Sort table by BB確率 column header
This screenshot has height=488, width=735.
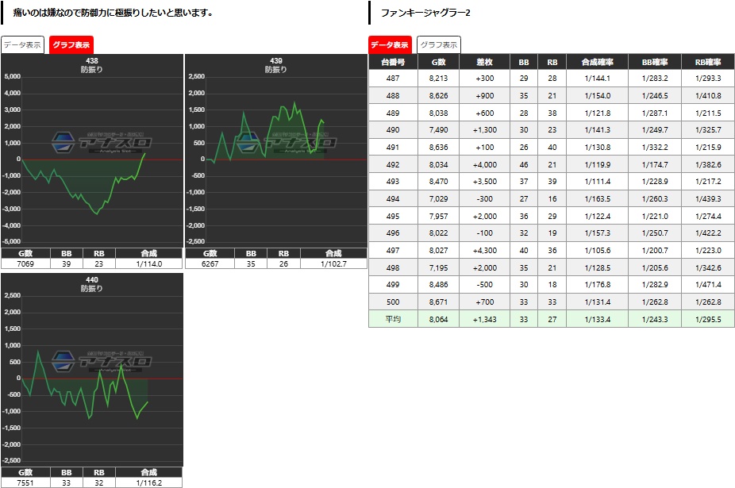pos(655,62)
